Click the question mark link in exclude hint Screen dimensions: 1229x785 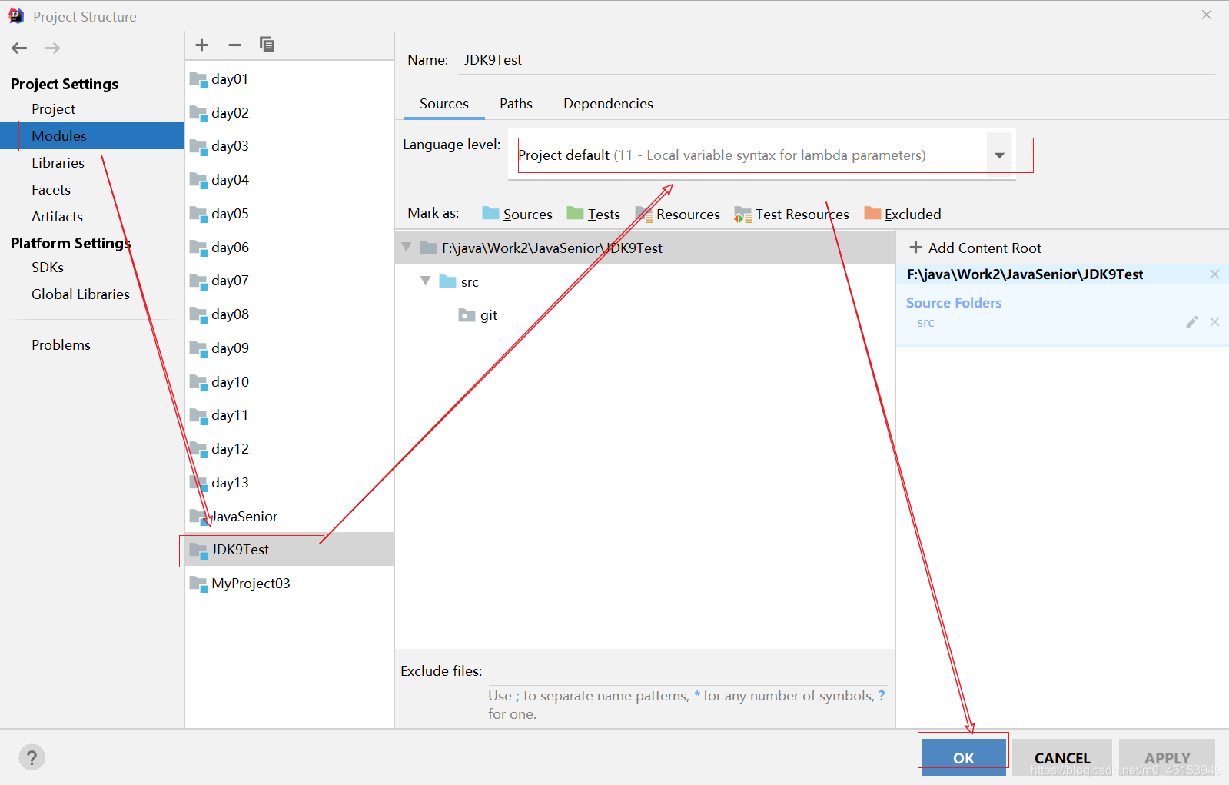(x=882, y=695)
